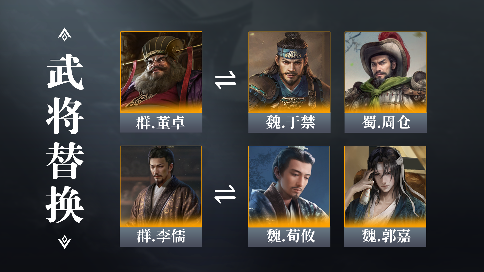The width and height of the screenshot is (484, 272).
Task: Click the 蜀.周仓 name label
Action: (x=385, y=123)
